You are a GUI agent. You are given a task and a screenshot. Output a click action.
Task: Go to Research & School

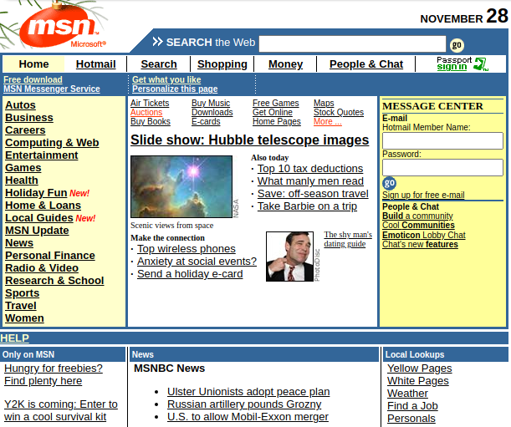[54, 281]
